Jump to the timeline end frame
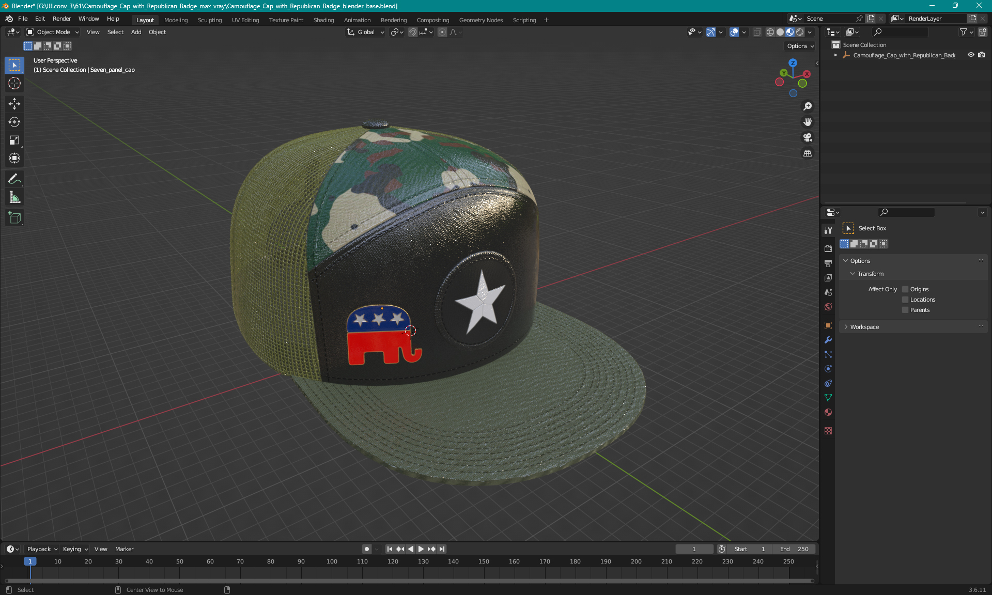This screenshot has height=595, width=992. [442, 549]
